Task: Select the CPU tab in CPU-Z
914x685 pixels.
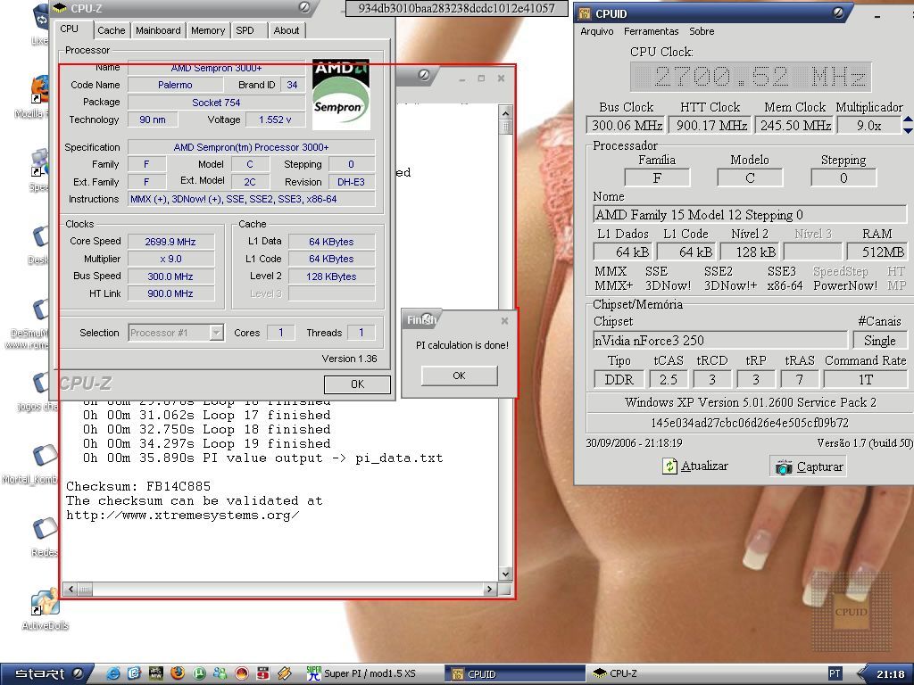Action: click(x=70, y=29)
